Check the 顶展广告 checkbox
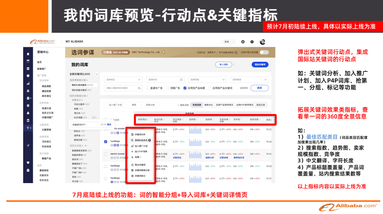The width and height of the screenshot is (383, 214). 167,88
